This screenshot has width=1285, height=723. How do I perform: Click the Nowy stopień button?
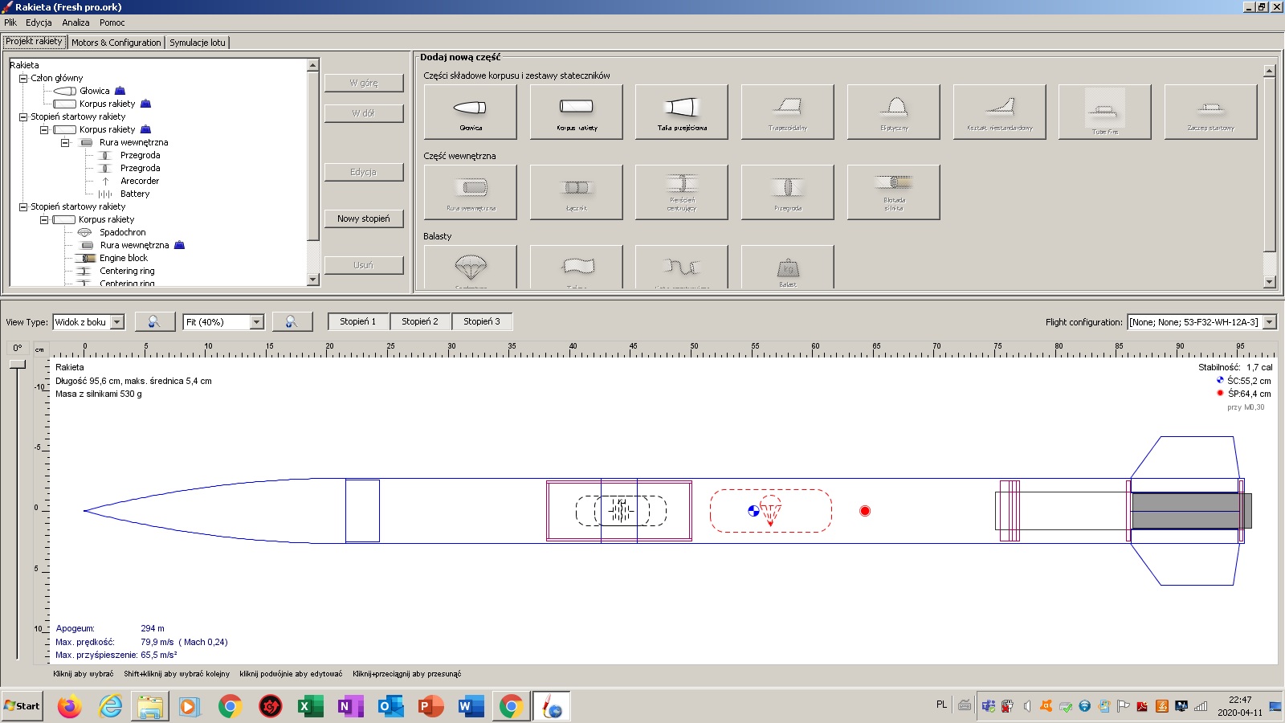[364, 219]
